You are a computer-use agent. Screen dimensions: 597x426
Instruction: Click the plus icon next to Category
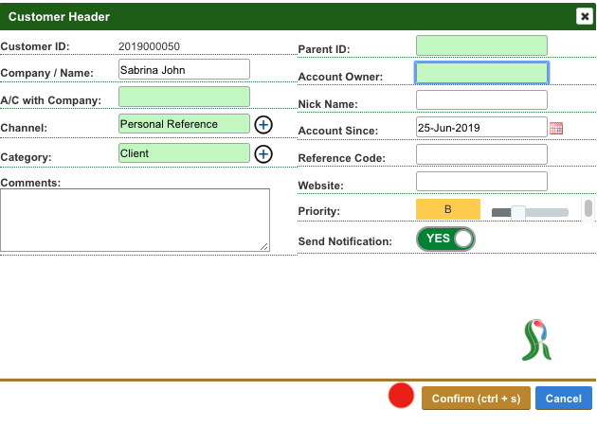tap(263, 154)
